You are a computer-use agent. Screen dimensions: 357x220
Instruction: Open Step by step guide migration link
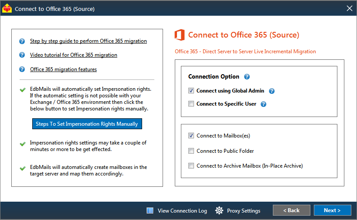point(88,41)
